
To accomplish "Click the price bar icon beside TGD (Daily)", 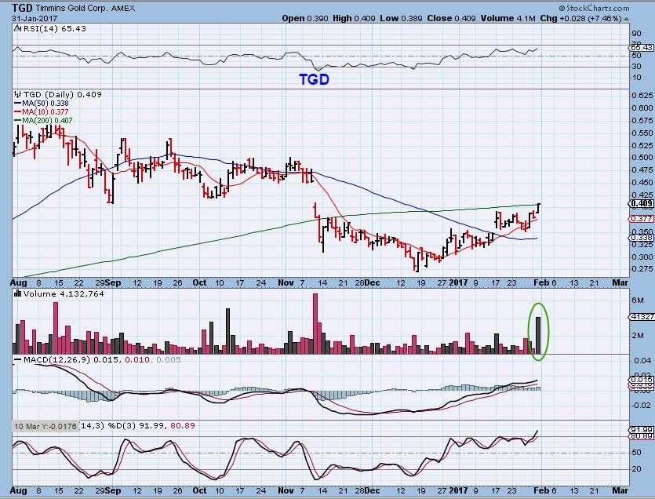I will tap(17, 94).
